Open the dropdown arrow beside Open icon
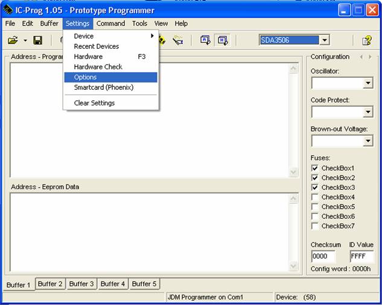The width and height of the screenshot is (382, 305). coord(25,40)
